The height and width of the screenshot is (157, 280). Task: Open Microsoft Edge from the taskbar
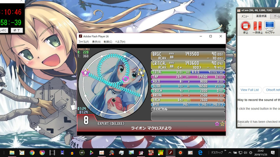click(200, 153)
